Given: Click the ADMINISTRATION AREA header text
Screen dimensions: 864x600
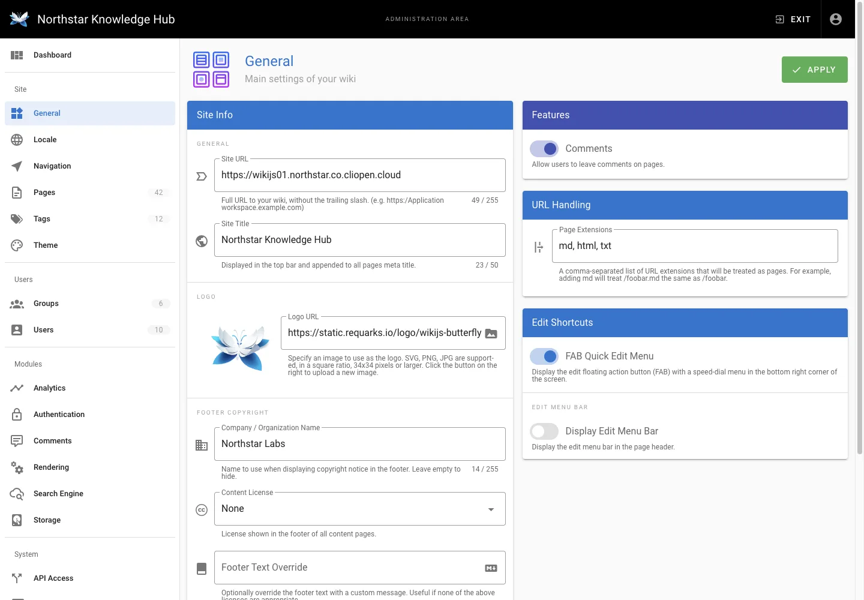Looking at the screenshot, I should 427,19.
